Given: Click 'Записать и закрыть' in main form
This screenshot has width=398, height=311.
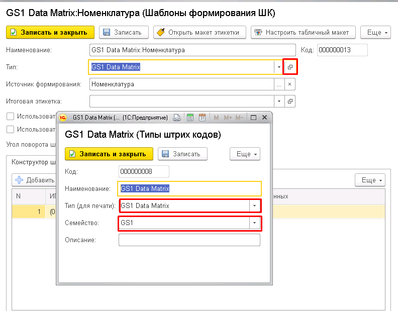Looking at the screenshot, I should click(50, 32).
